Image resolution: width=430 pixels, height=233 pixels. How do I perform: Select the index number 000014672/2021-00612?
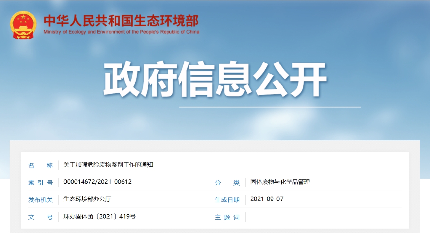click(97, 182)
